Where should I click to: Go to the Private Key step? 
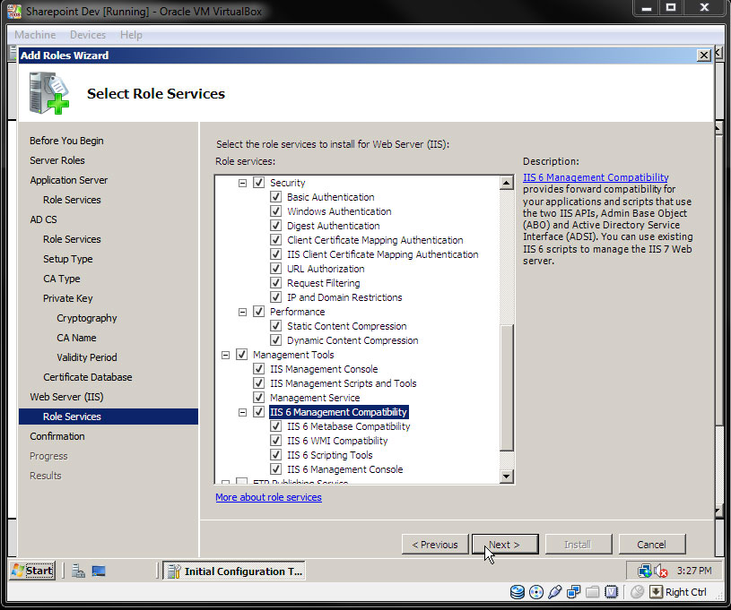pyautogui.click(x=67, y=298)
